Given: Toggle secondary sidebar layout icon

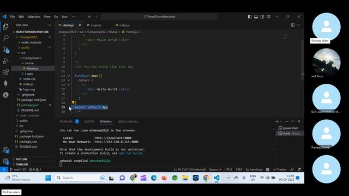Looking at the screenshot, I should click(262, 17).
